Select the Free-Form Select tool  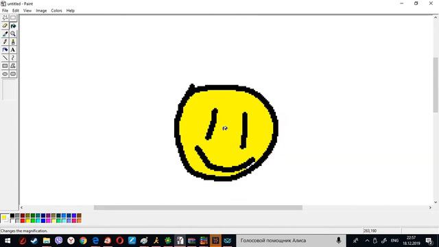(x=5, y=18)
